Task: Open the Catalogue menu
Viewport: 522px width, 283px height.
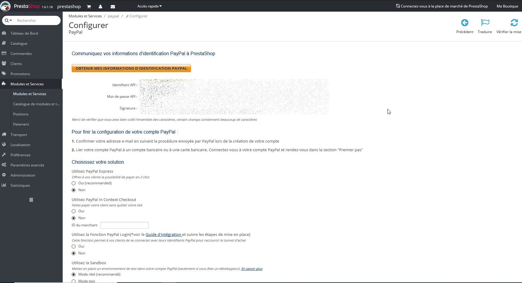Action: [x=19, y=44]
